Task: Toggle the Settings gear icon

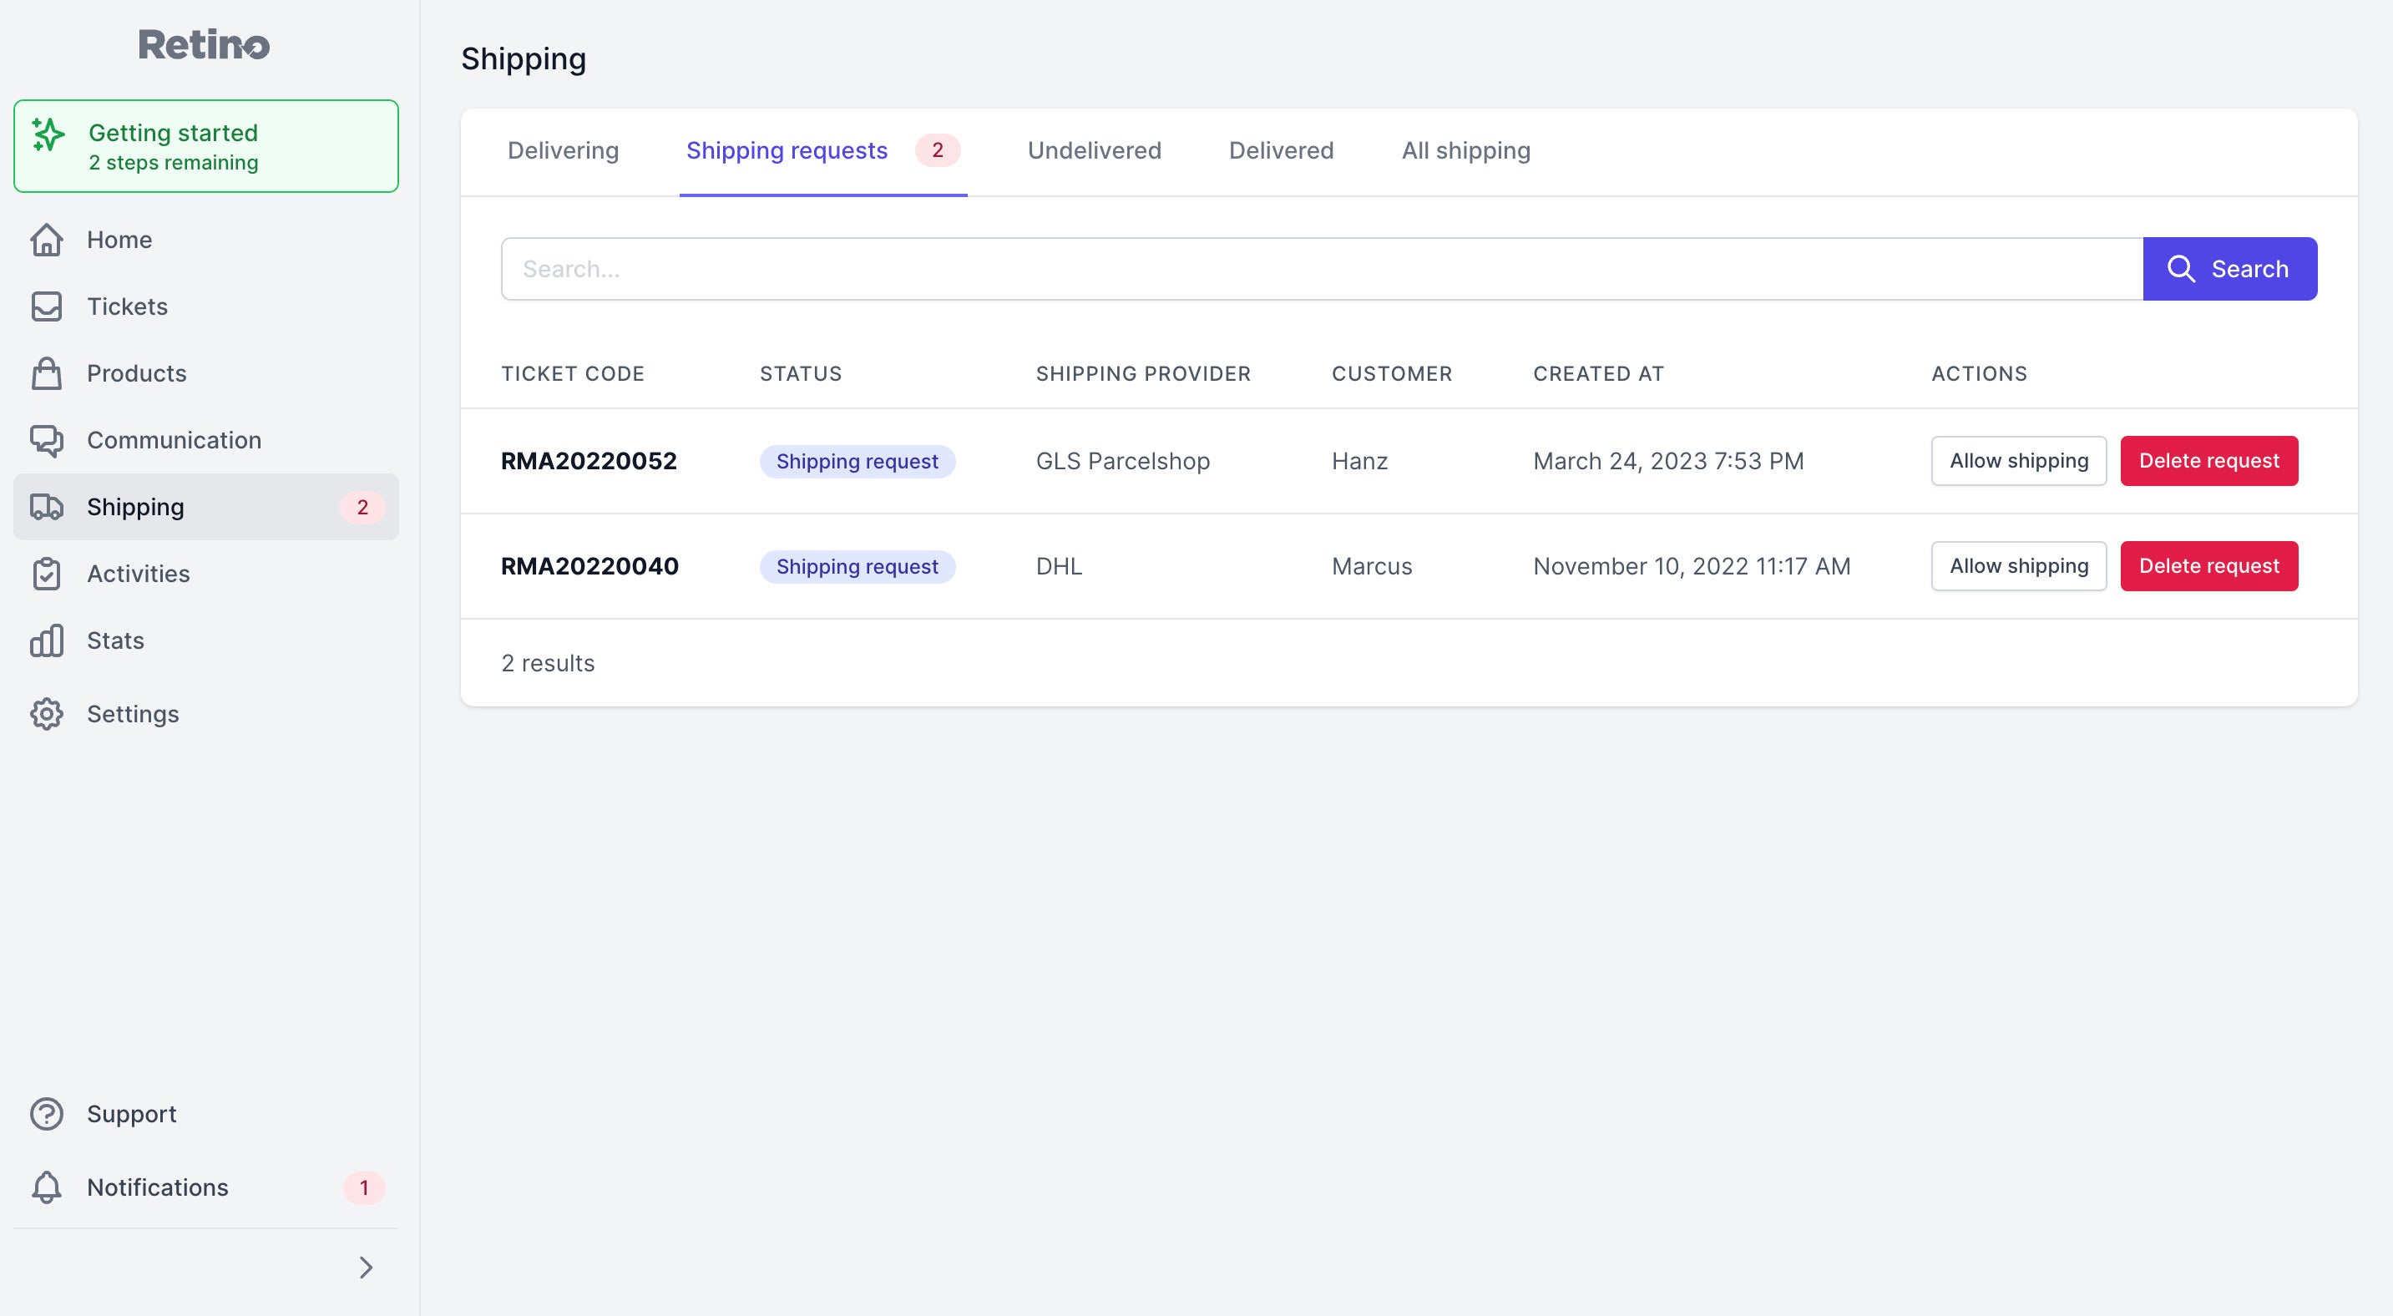Action: point(45,713)
